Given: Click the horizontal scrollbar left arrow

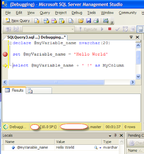Looking at the screenshot, I should tap(5, 82).
